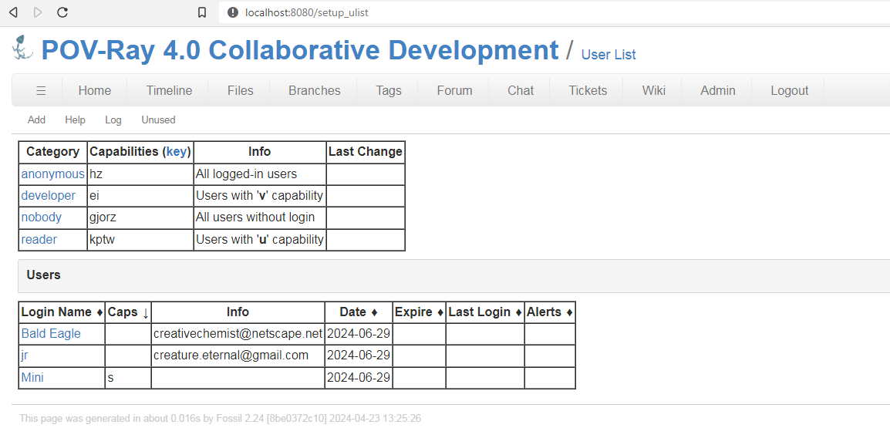Open the Timeline menu item

click(x=169, y=90)
